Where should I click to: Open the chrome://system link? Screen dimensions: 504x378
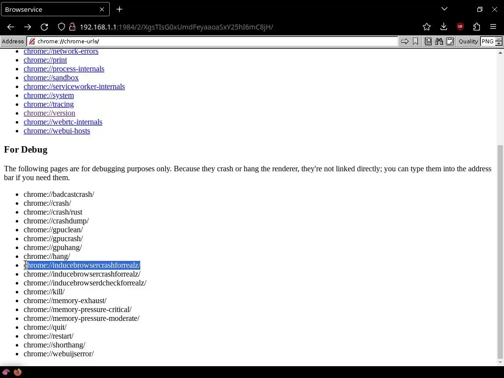coord(49,95)
